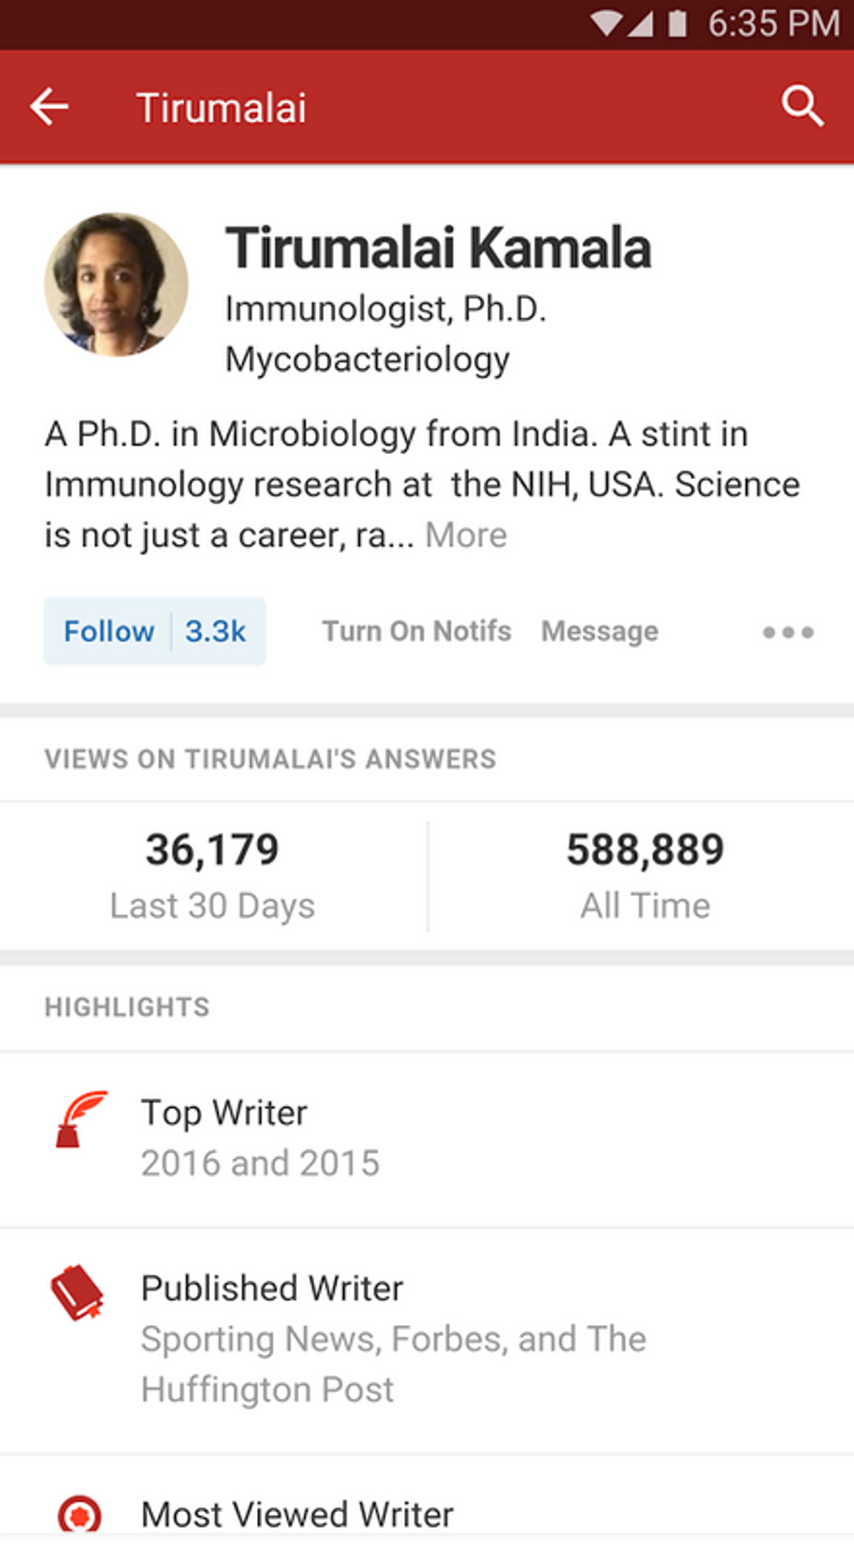Tap the Top Writer quill icon
This screenshot has height=1564, width=854.
80,1119
